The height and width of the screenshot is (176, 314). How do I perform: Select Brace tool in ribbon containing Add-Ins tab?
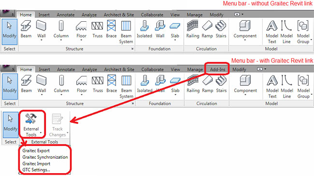click(x=112, y=84)
